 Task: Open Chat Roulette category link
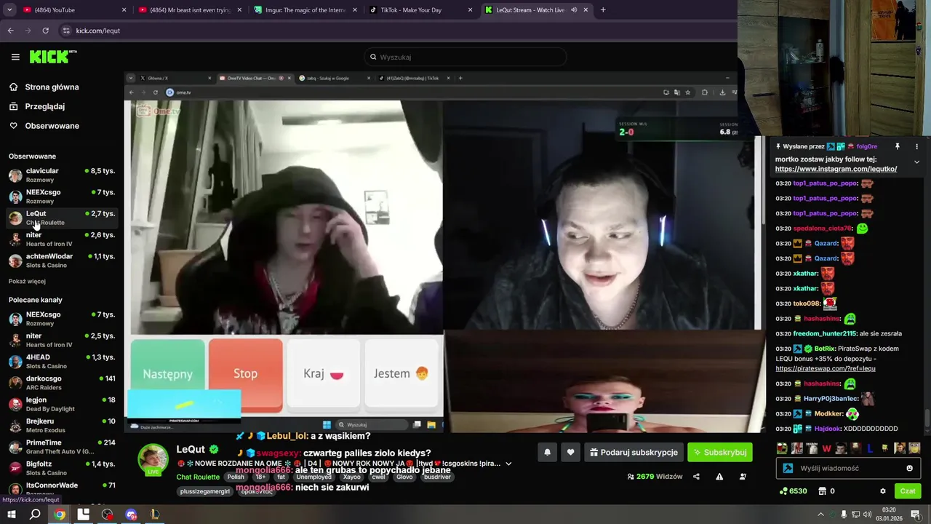[x=198, y=477]
